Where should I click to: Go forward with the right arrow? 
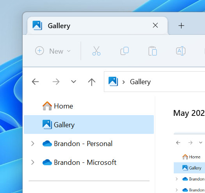(56, 82)
